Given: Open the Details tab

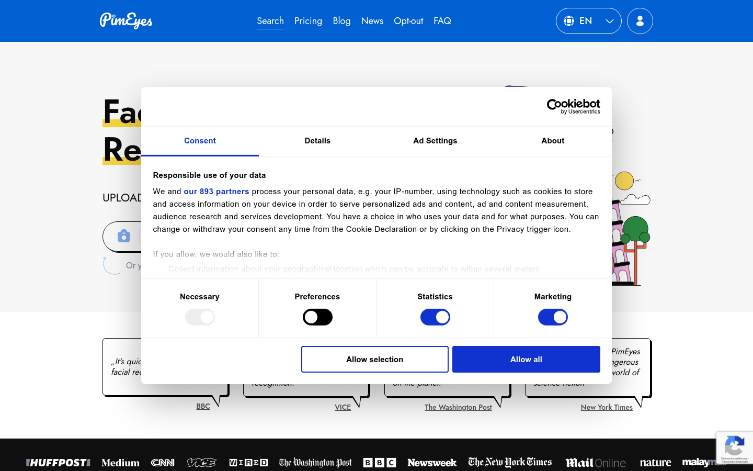Looking at the screenshot, I should [x=317, y=141].
